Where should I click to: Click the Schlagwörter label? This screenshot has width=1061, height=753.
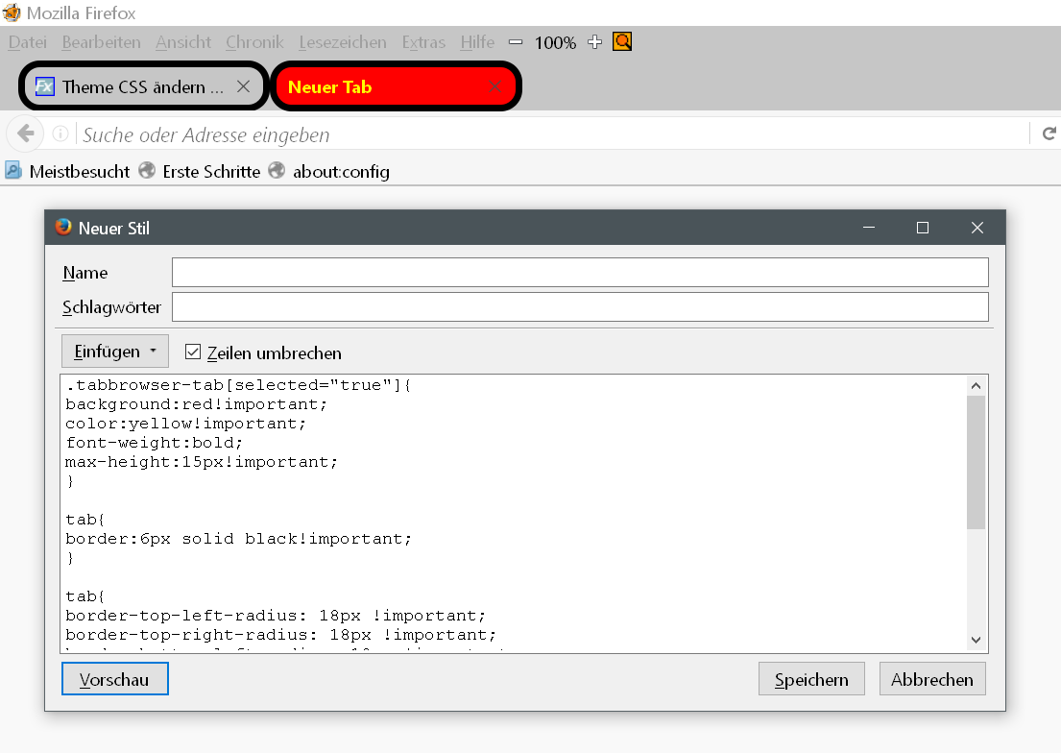[x=111, y=306]
